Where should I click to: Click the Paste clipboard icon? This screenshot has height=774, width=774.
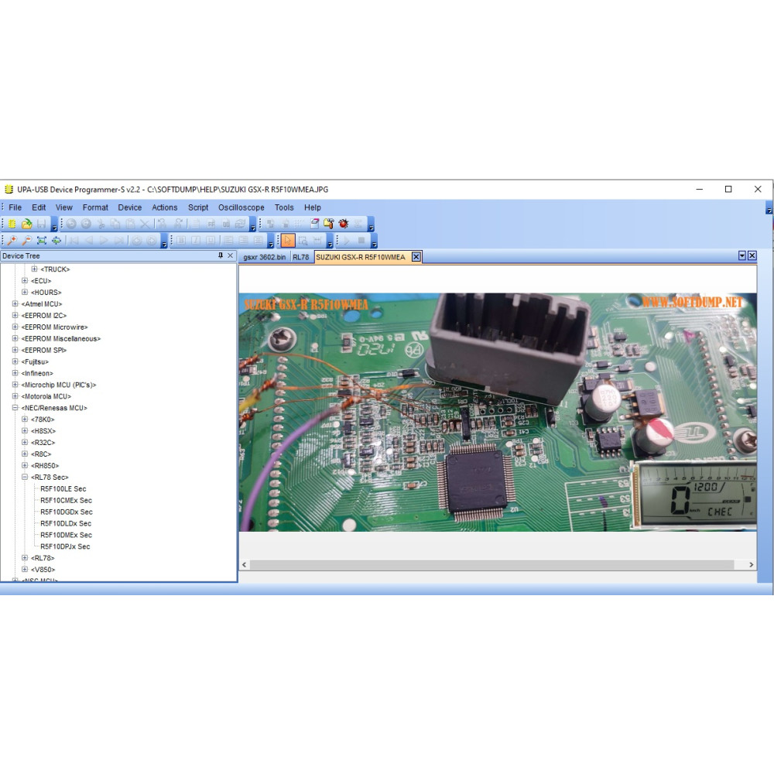pyautogui.click(x=130, y=224)
